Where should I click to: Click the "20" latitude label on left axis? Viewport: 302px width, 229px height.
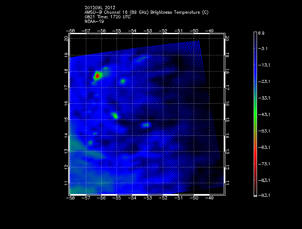pyautogui.click(x=66, y=38)
